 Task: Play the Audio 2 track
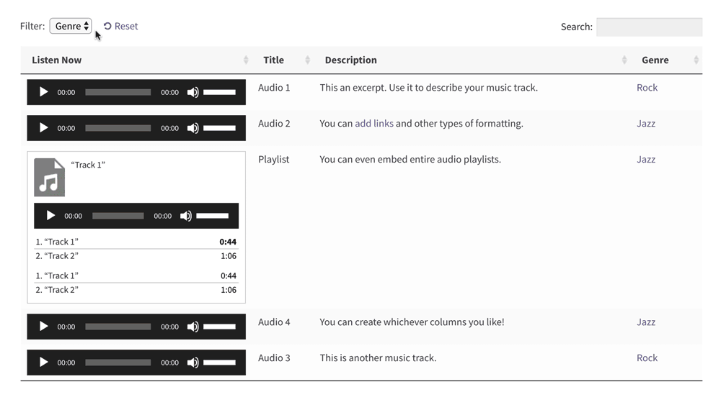(x=44, y=128)
